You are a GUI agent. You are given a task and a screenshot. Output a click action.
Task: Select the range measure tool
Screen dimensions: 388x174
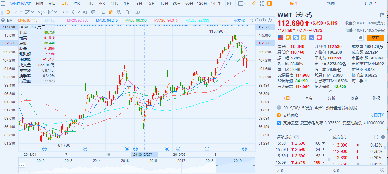coord(62,12)
